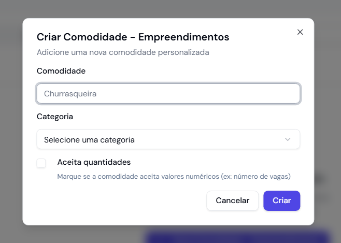Viewport: 341px width, 243px height.
Task: Click the empty area left of Cancelar
Action: [x=119, y=201]
